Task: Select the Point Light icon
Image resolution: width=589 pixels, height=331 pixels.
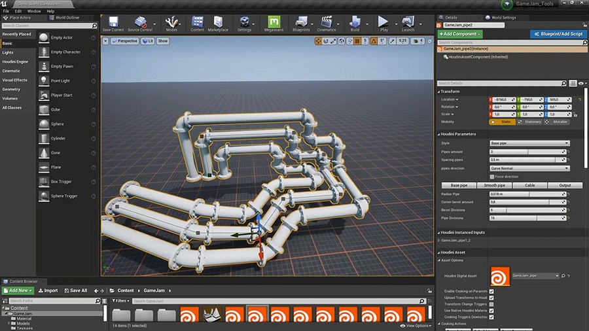Action: point(44,80)
